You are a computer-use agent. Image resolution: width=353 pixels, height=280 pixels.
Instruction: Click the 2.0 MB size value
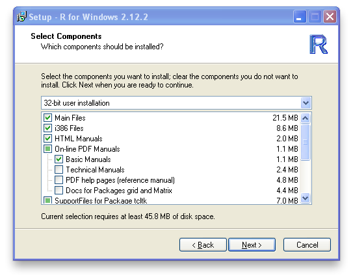(287, 138)
